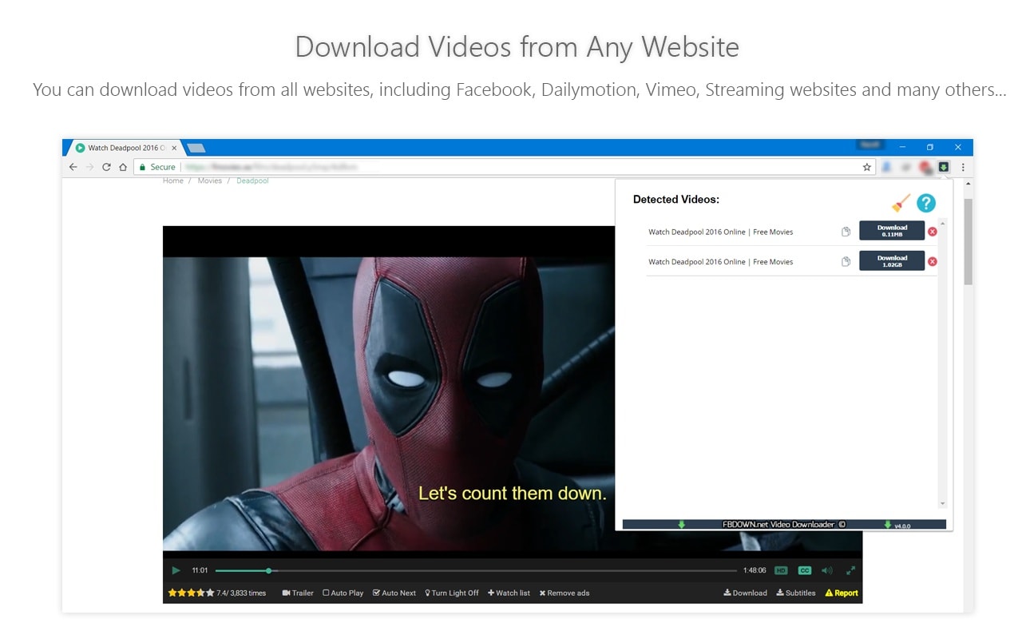Select the HD quality icon on the player
Viewport: 1022px width, 639px height.
[x=782, y=570]
